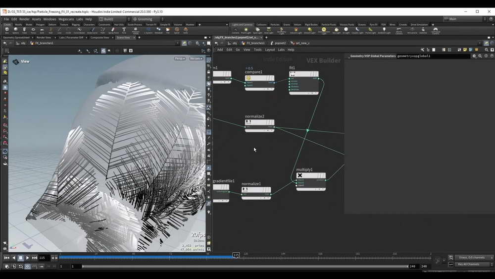Select the Draw Curve shelf tool
495x279 pixels.
coord(93,30)
